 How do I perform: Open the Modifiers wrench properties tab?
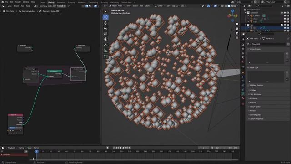[x=243, y=77]
